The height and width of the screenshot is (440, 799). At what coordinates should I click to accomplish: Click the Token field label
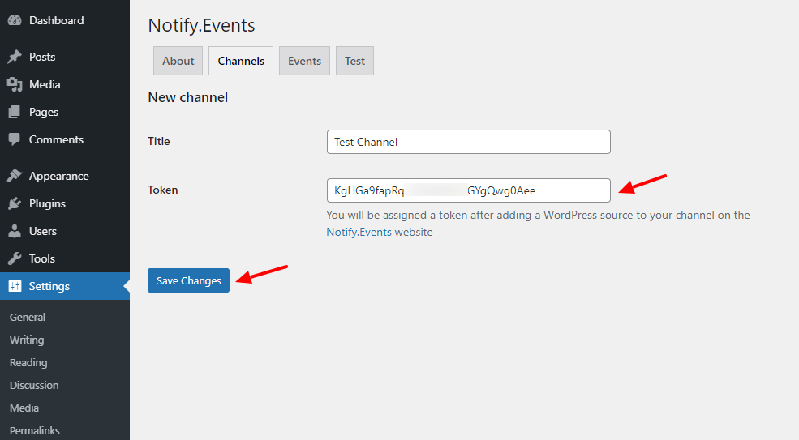tap(162, 190)
